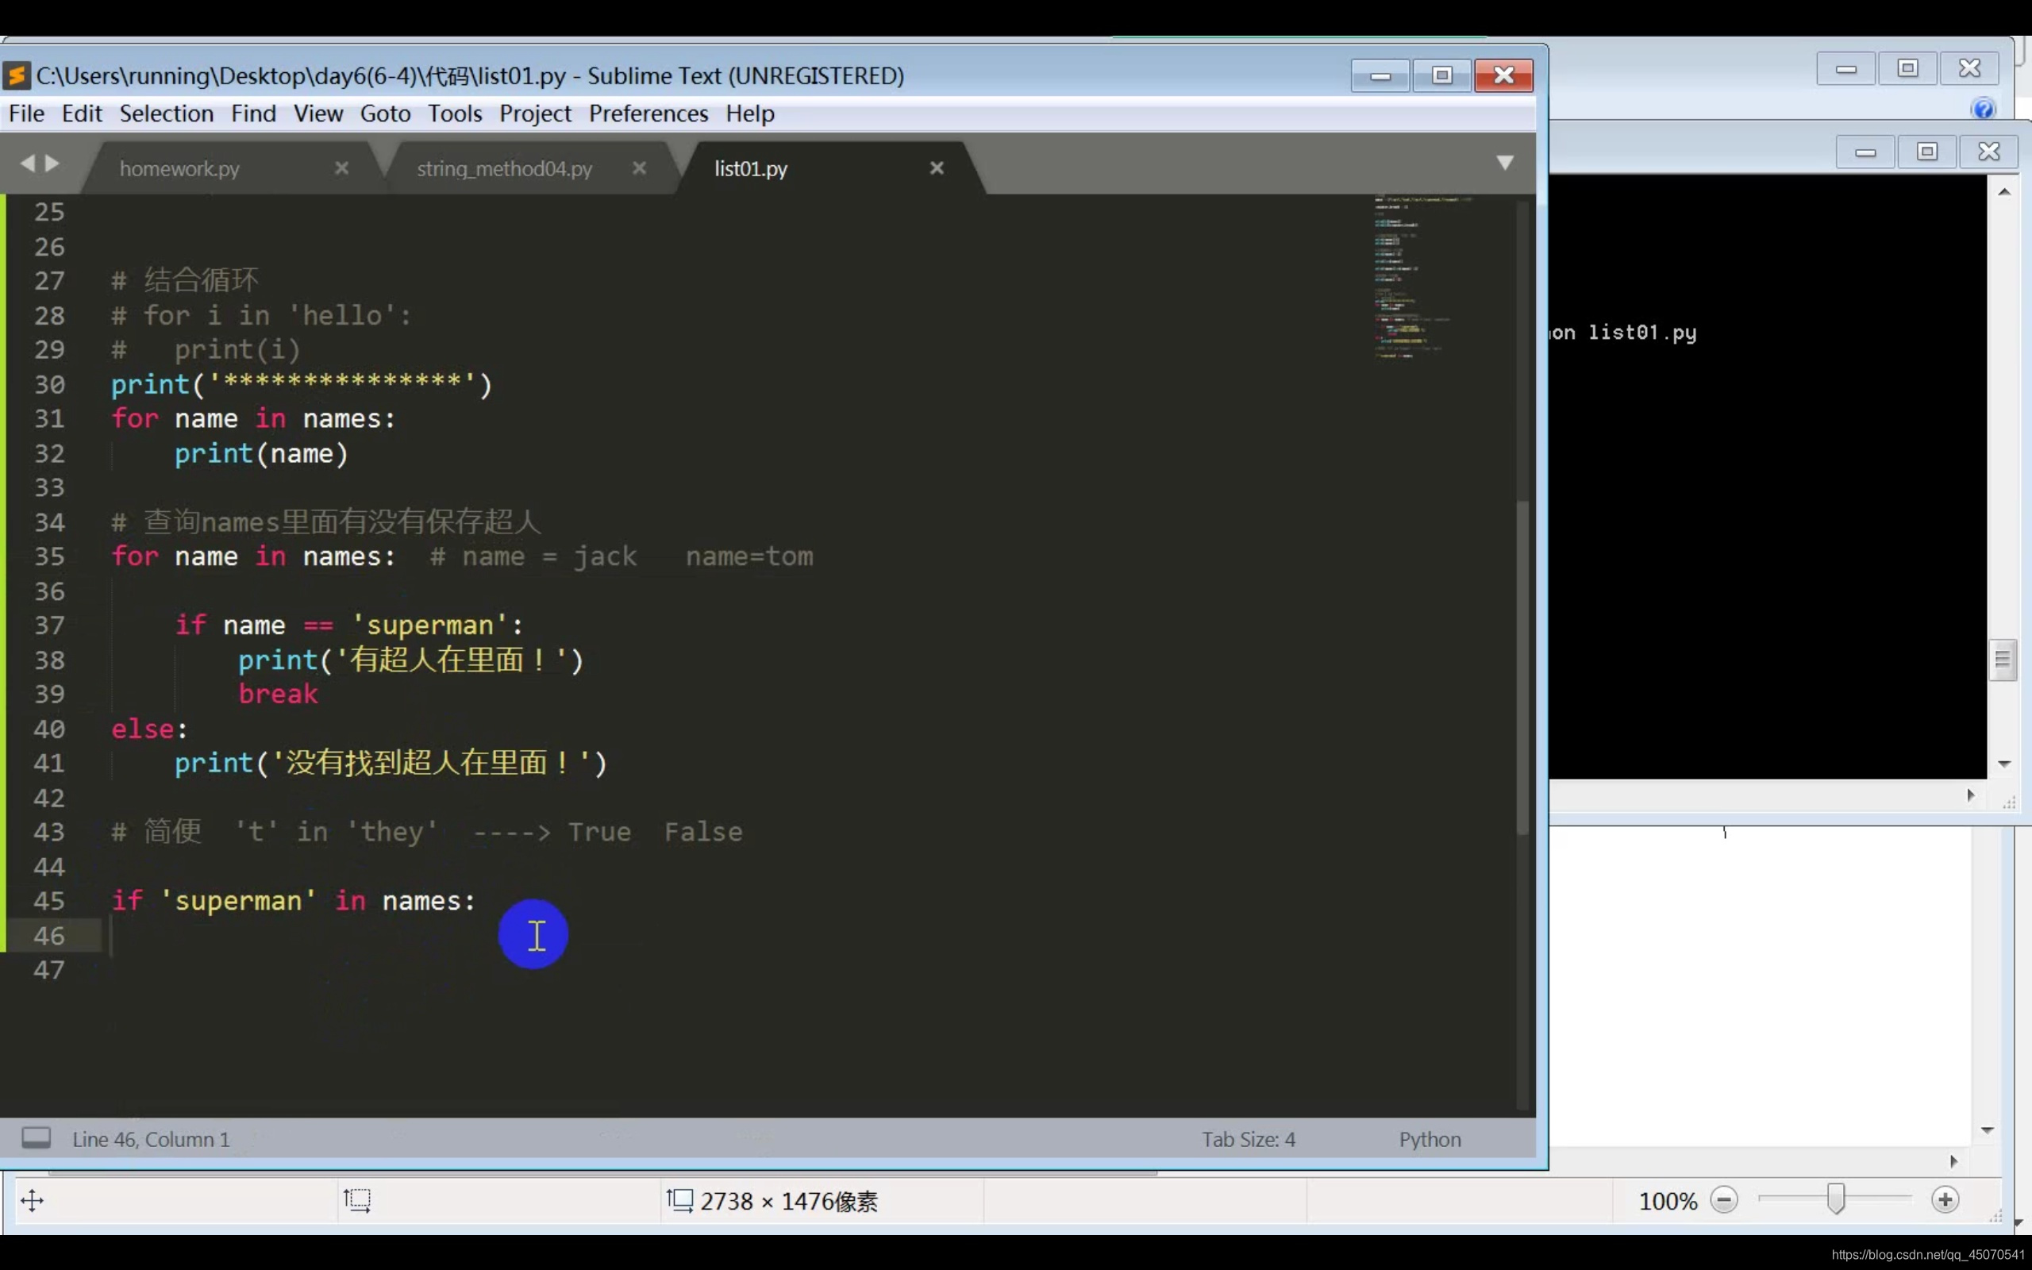Screen dimensions: 2032x1270
Task: Click the zoom slider handle
Action: click(1835, 1199)
